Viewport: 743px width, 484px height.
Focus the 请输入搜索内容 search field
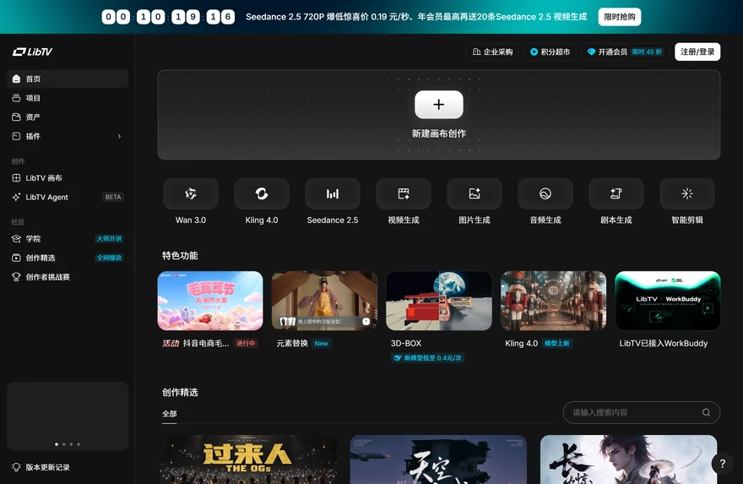(642, 412)
